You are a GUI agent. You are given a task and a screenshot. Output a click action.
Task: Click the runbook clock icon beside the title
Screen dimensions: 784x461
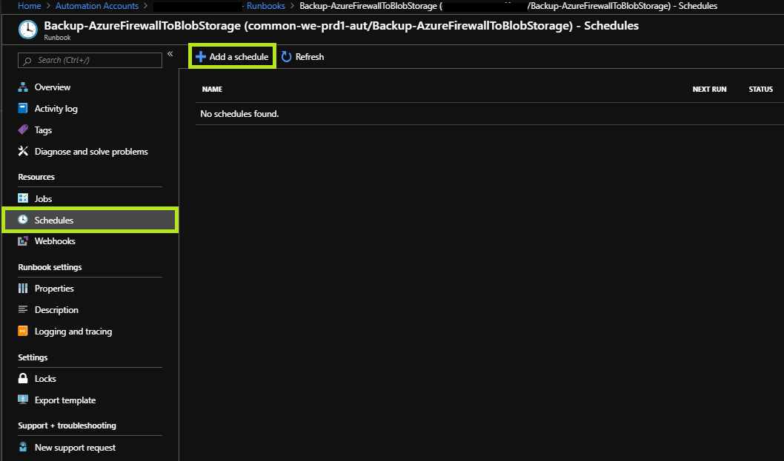coord(28,30)
